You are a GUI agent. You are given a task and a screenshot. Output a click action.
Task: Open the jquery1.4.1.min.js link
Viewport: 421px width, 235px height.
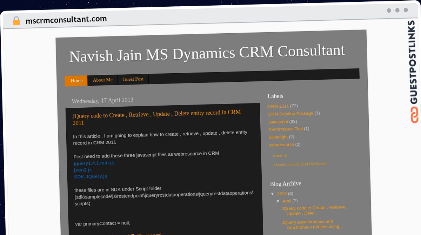[94, 163]
